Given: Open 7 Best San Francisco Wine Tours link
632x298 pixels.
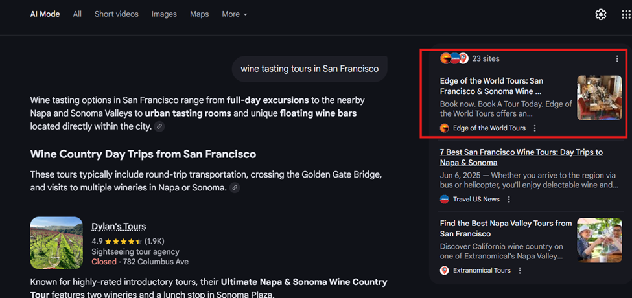Looking at the screenshot, I should 521,157.
